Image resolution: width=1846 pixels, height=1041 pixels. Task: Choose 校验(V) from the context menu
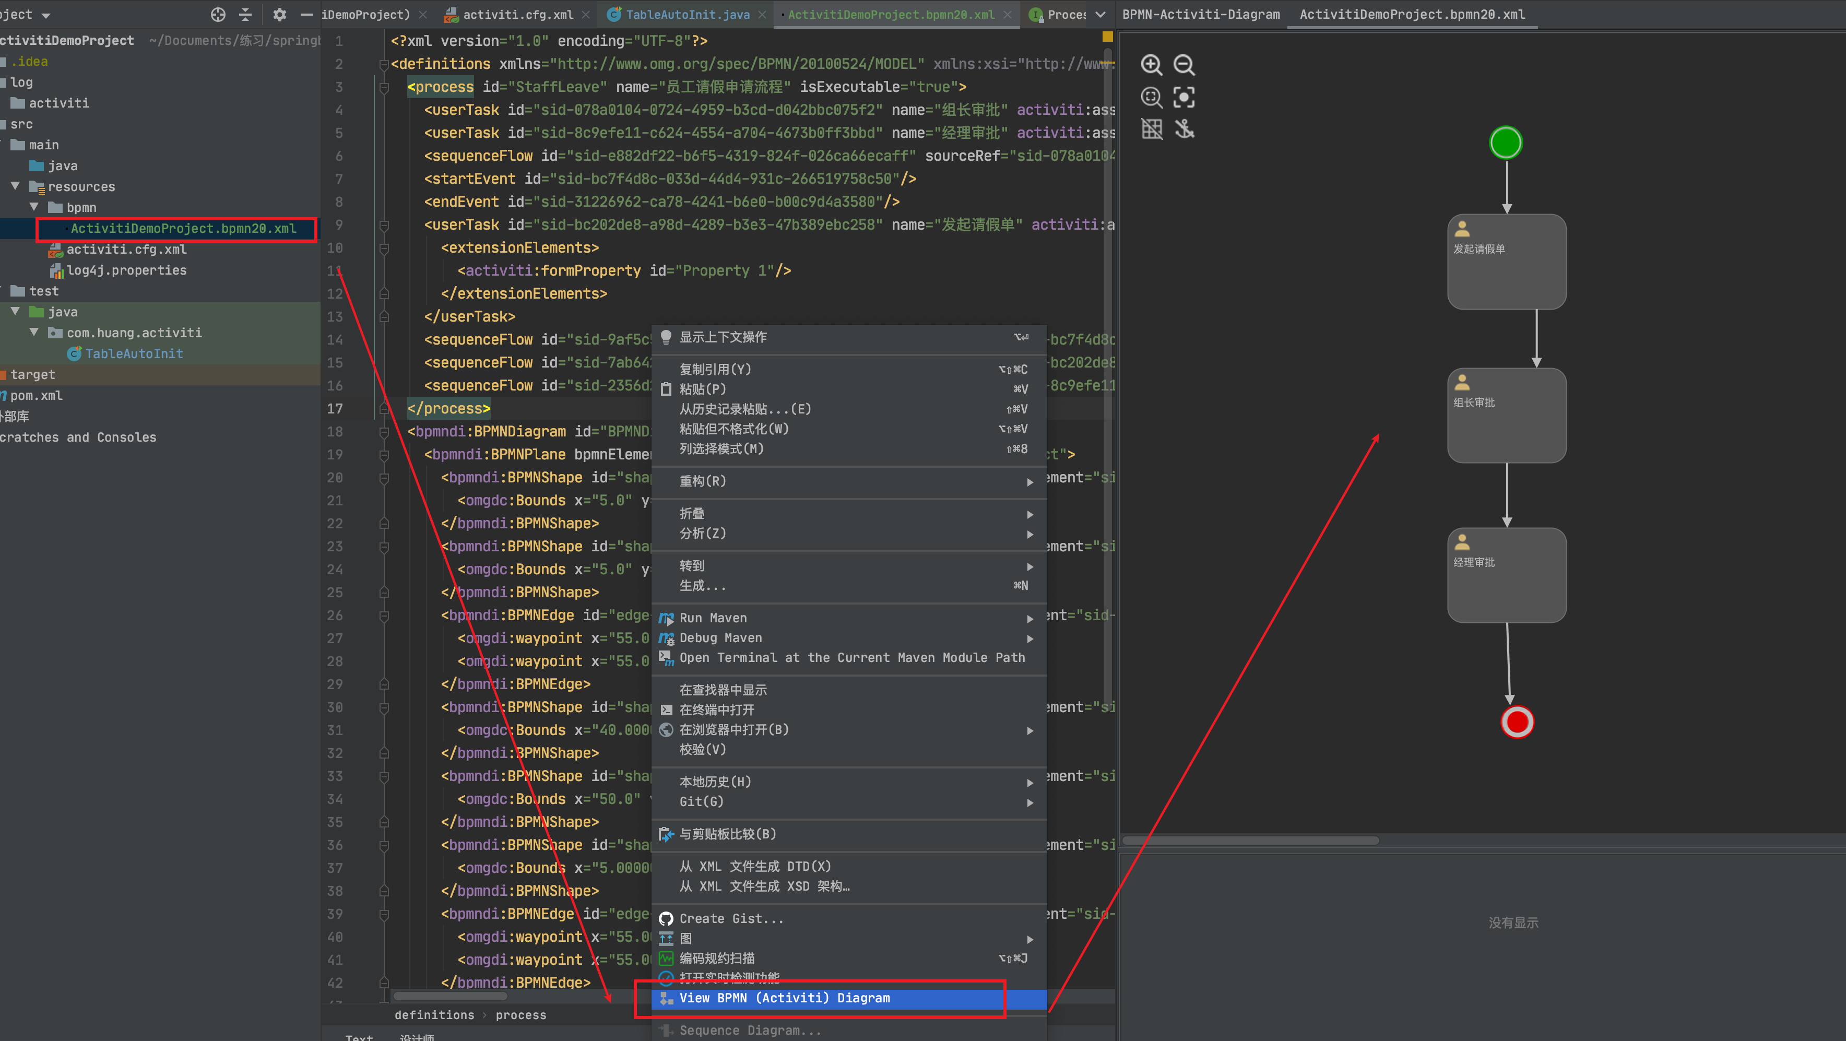(x=849, y=749)
